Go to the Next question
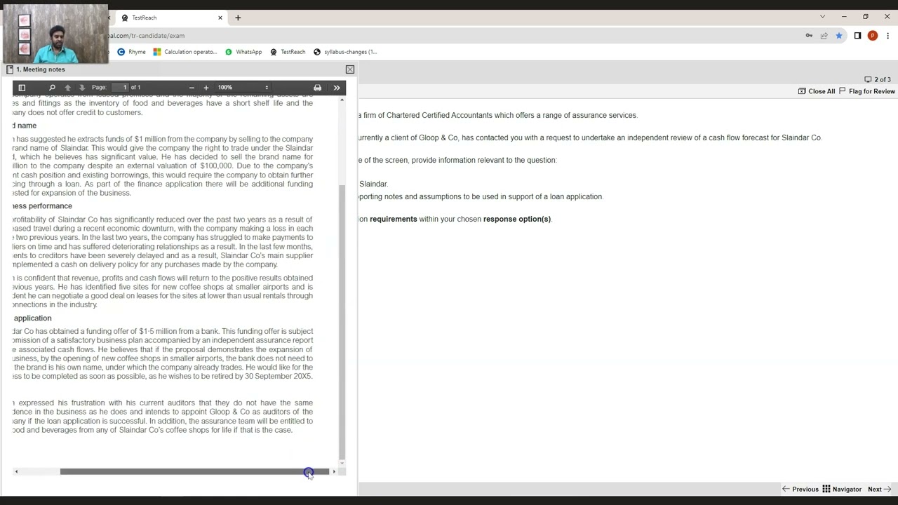Screen dimensions: 898x505 coord(879,489)
